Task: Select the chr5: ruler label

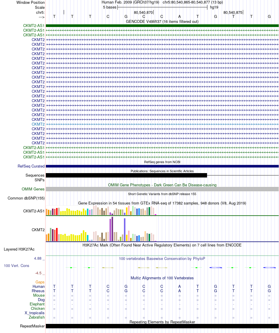Action: (41, 13)
